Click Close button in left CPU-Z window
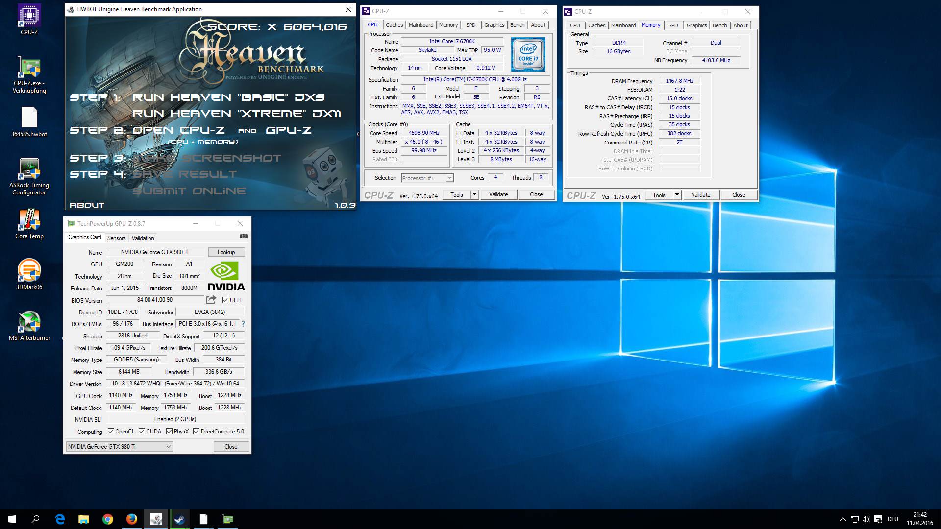Image resolution: width=941 pixels, height=529 pixels. pos(536,194)
